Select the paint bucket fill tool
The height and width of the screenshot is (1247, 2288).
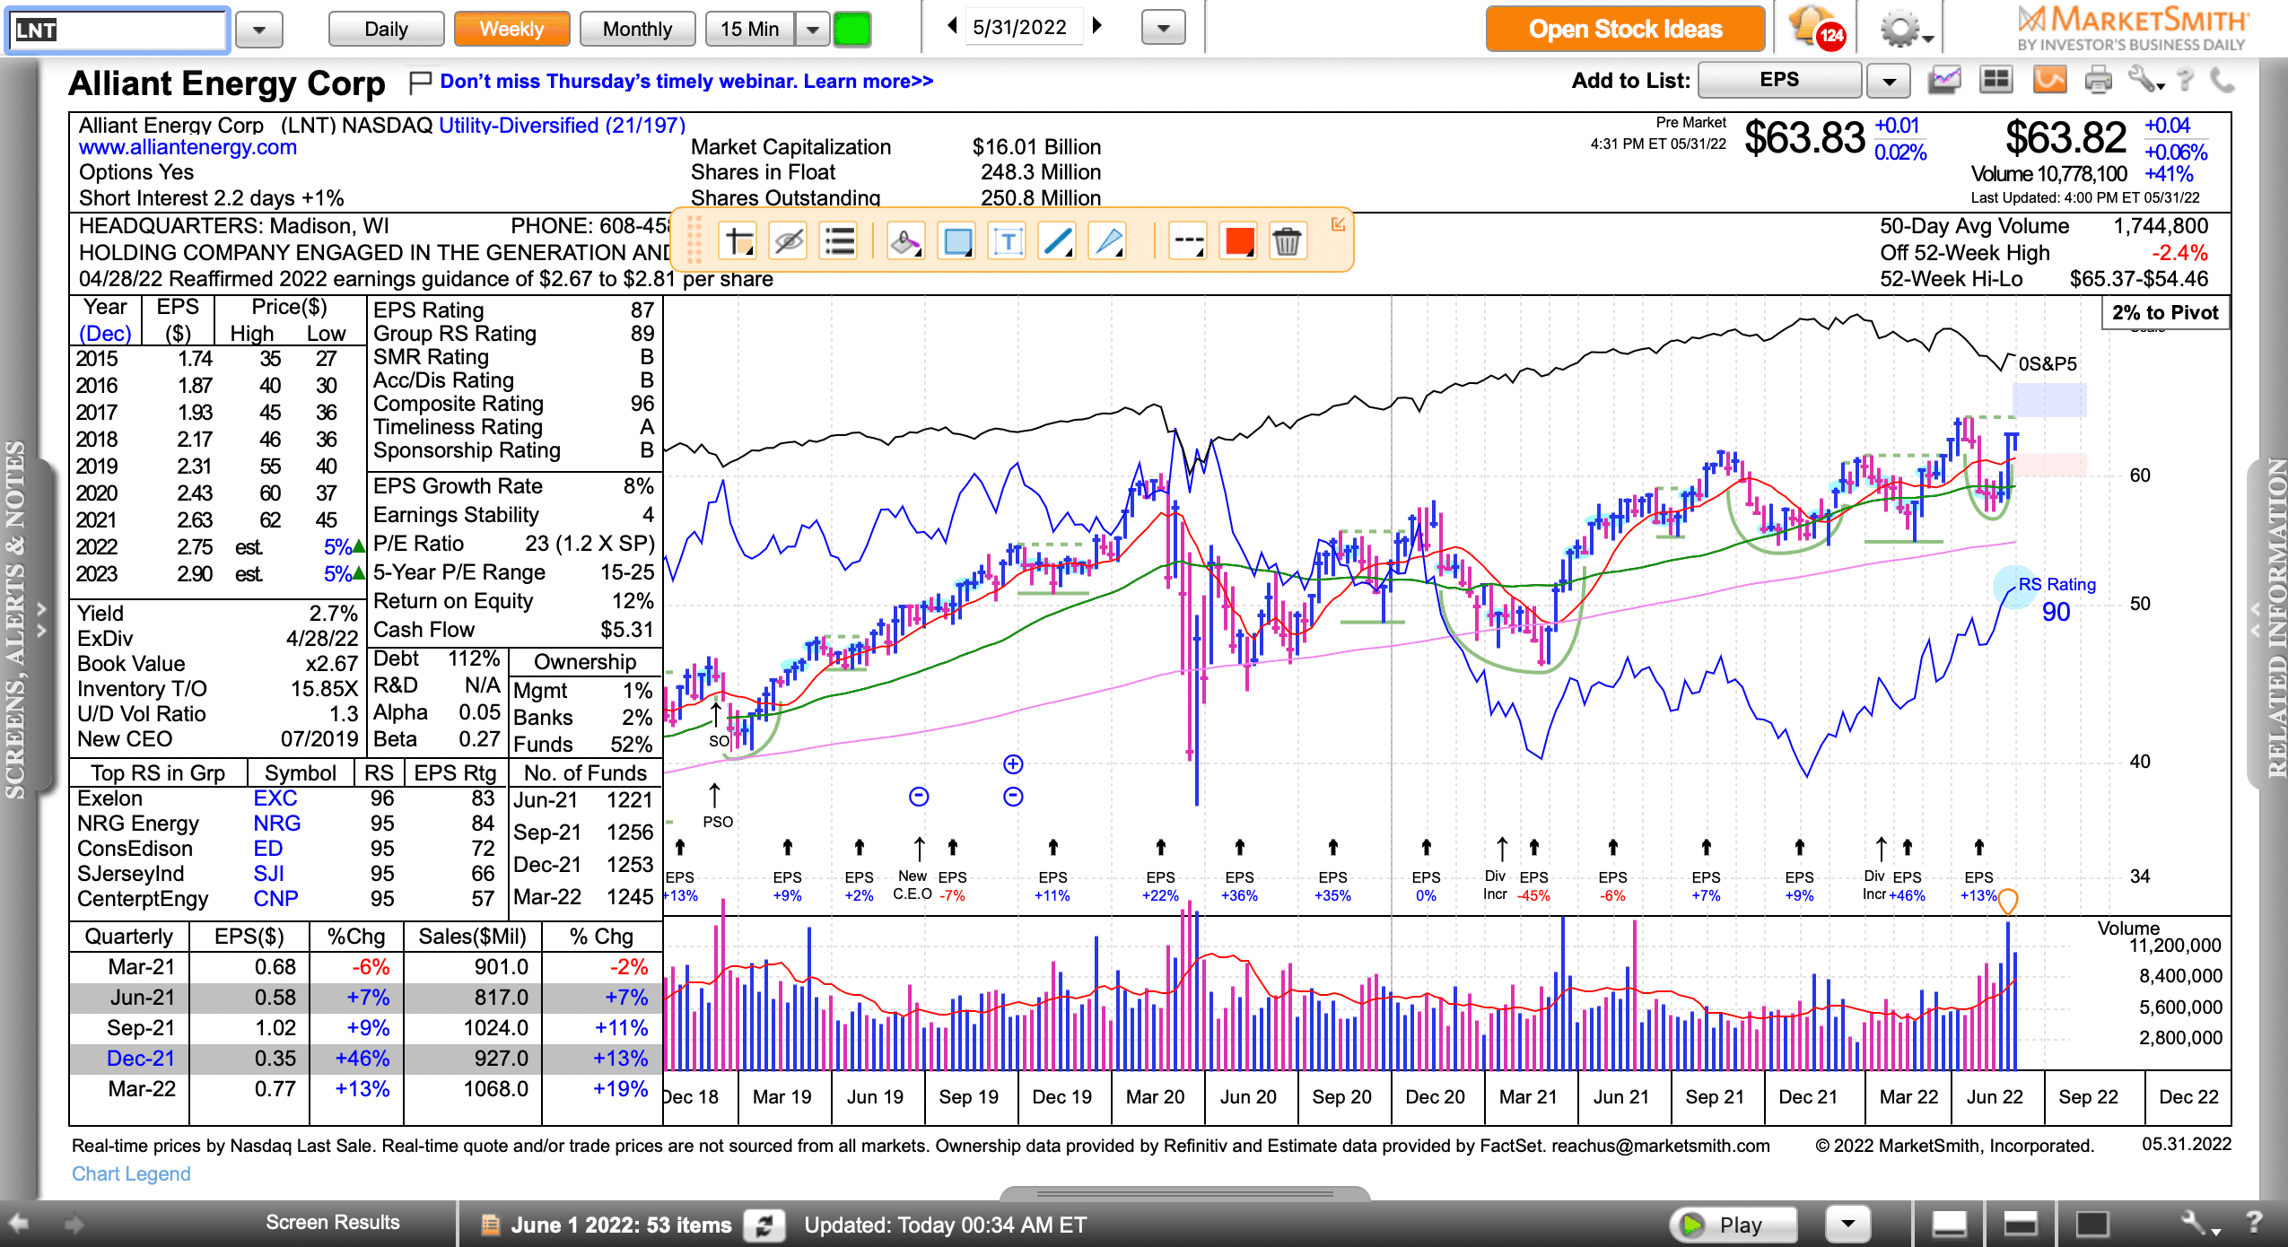click(905, 241)
